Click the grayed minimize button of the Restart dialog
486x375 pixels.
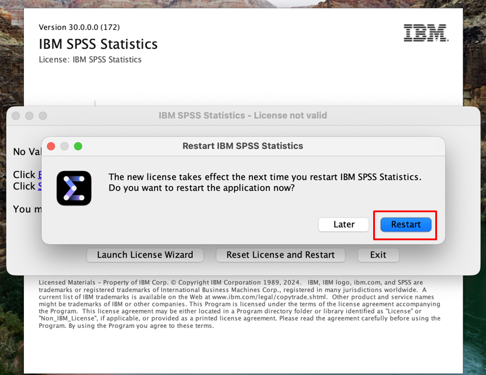pos(64,146)
